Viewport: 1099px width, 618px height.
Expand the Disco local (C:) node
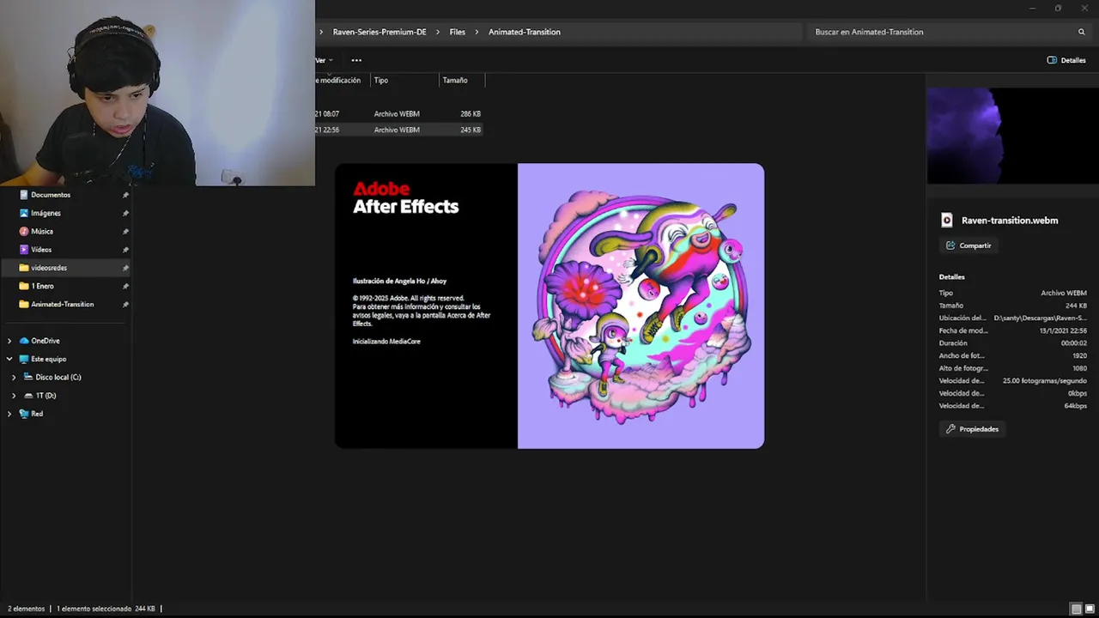pyautogui.click(x=14, y=377)
